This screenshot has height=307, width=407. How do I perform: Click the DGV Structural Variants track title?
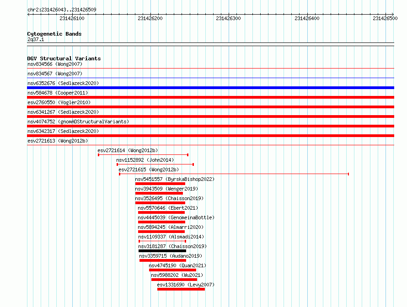coord(64,58)
